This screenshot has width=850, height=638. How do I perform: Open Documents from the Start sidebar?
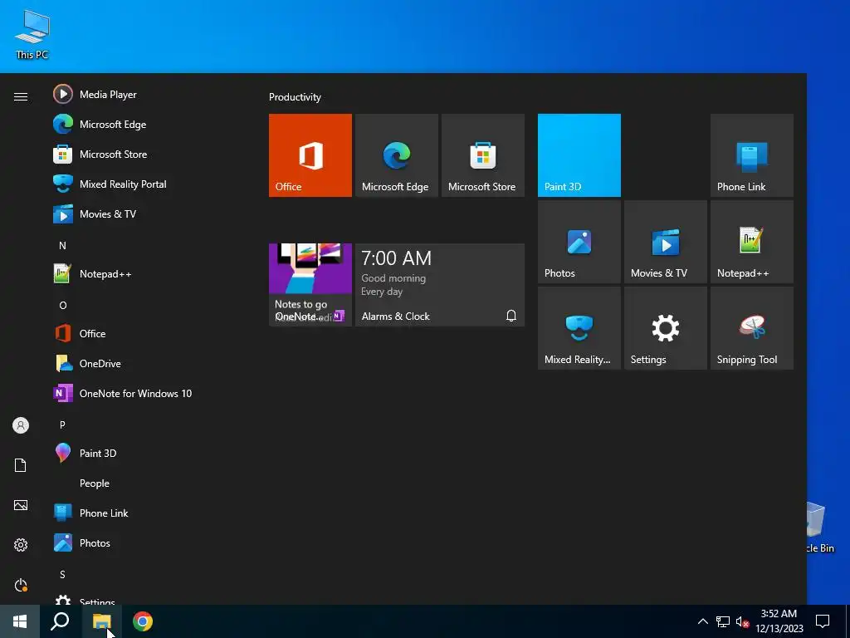21,465
